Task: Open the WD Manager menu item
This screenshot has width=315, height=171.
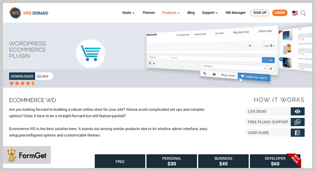Action: point(236,13)
